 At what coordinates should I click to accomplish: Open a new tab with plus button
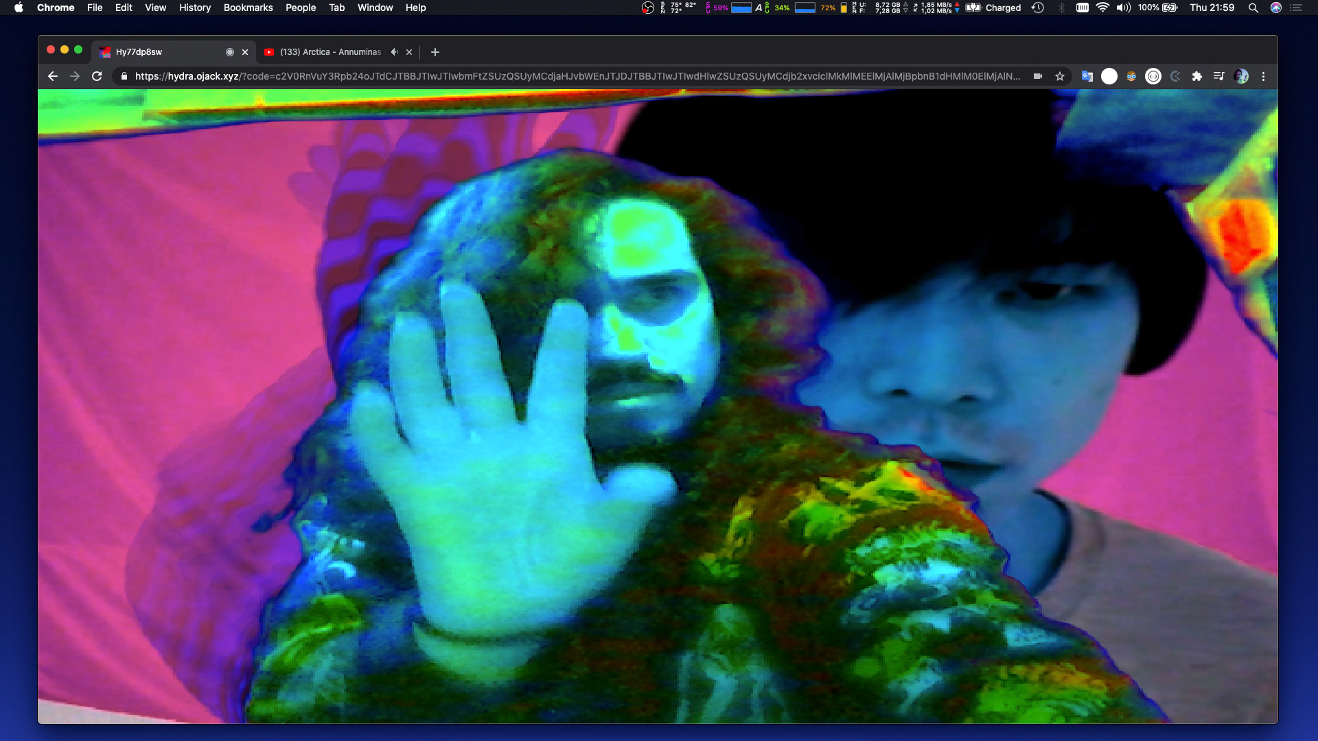[435, 52]
